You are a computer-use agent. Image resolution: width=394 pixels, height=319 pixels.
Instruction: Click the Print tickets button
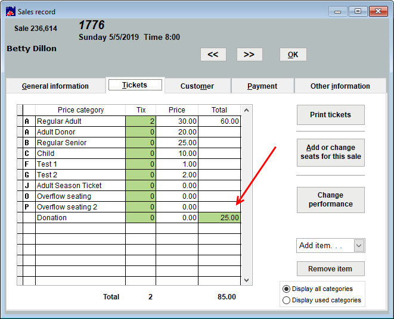(330, 115)
